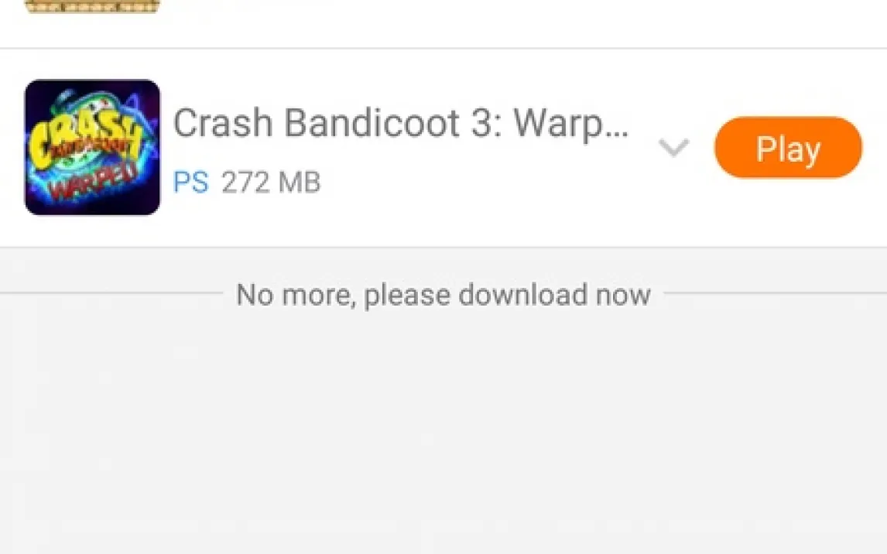Click the PS tag before 272 MB

[x=190, y=183]
